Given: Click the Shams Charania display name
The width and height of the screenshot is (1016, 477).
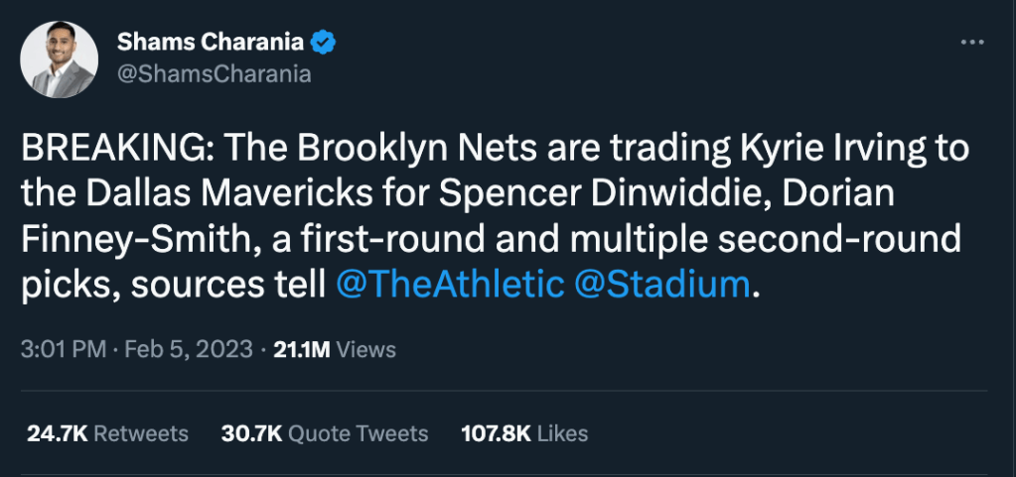Looking at the screenshot, I should 211,42.
